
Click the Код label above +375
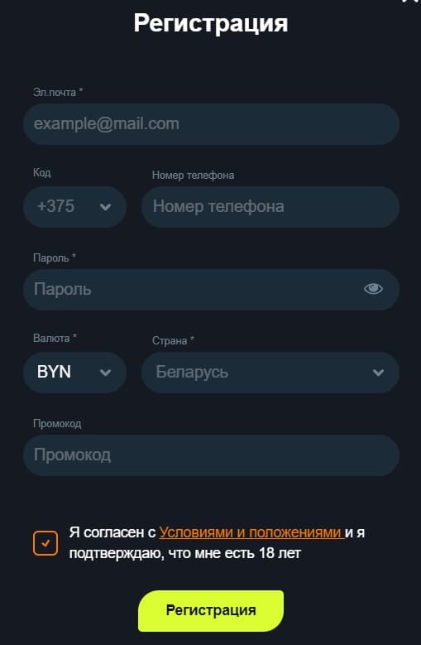coord(42,173)
